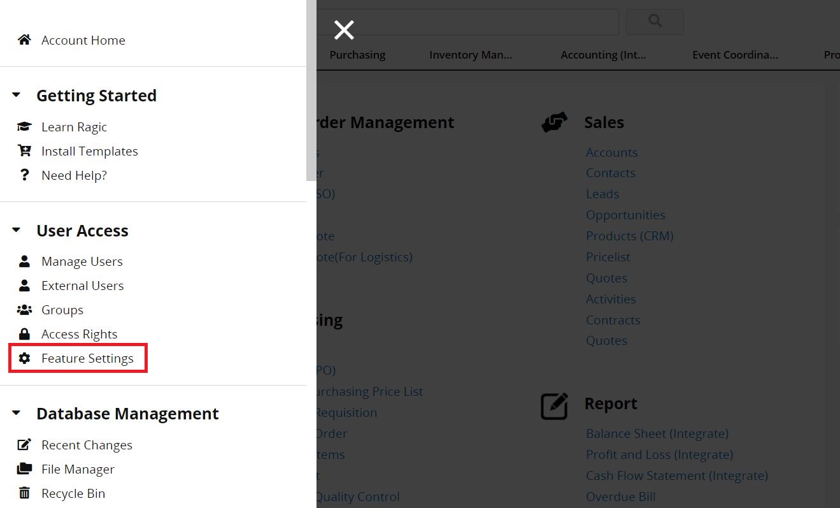Open the Inventory Management tab
The image size is (840, 508).
[x=471, y=55]
